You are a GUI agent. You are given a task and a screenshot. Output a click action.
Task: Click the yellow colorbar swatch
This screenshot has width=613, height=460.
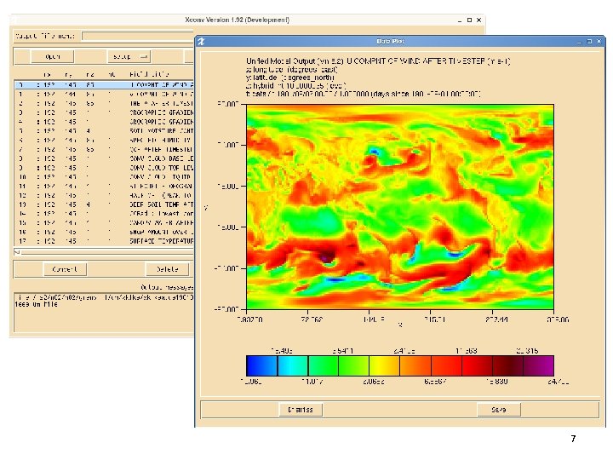(x=385, y=365)
